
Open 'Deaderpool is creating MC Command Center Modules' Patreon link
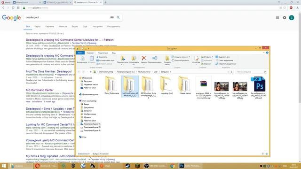coord(70,40)
